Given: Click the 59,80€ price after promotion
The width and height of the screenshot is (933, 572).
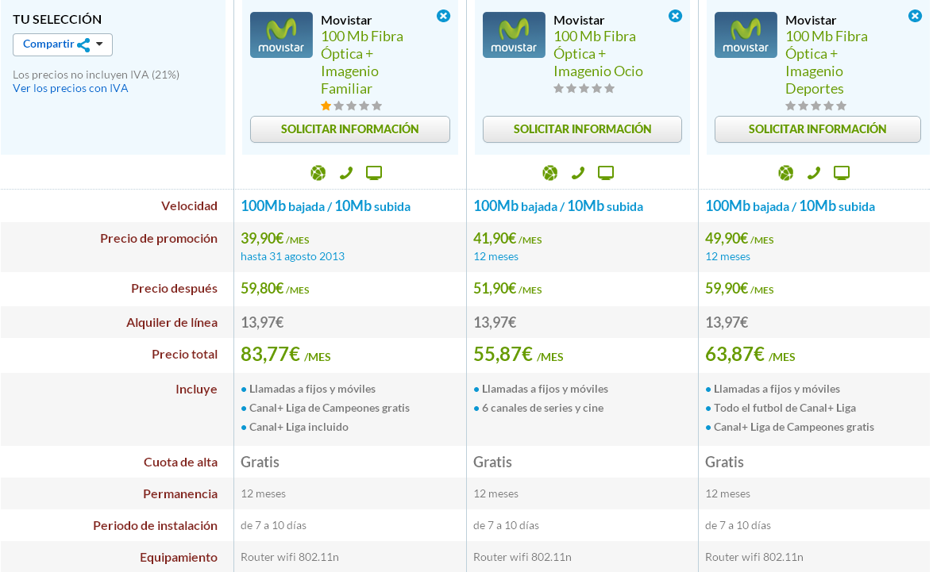Looking at the screenshot, I should (275, 288).
